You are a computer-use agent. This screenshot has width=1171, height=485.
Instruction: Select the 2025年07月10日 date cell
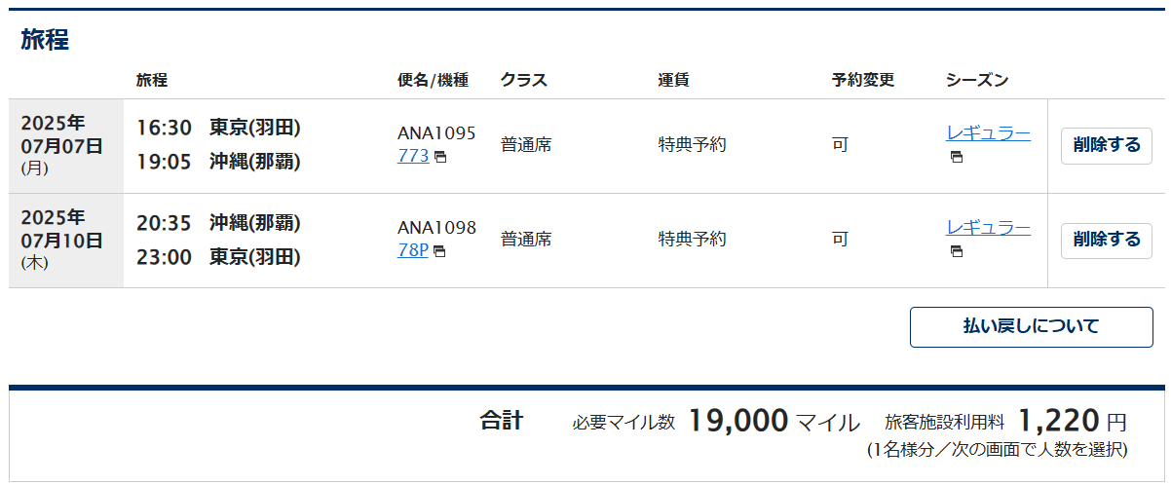pyautogui.click(x=66, y=241)
